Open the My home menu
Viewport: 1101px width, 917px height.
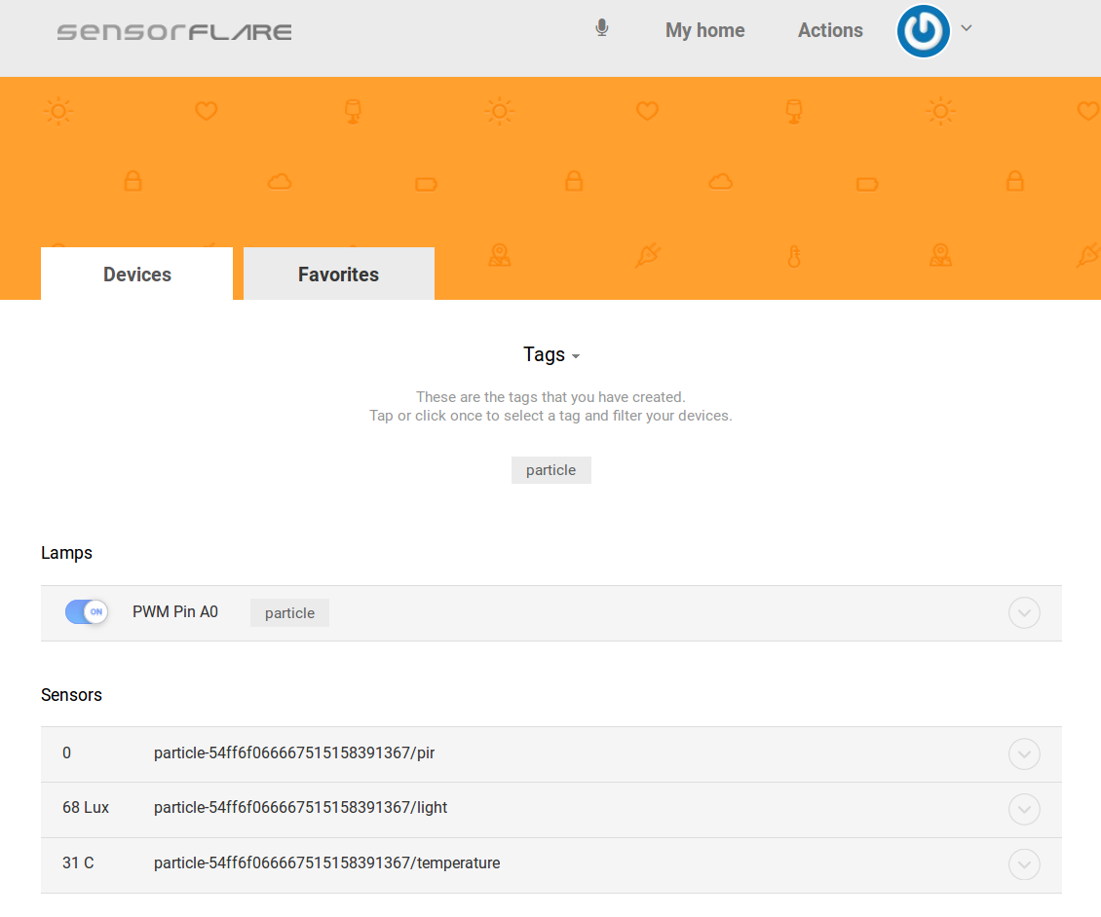coord(704,30)
